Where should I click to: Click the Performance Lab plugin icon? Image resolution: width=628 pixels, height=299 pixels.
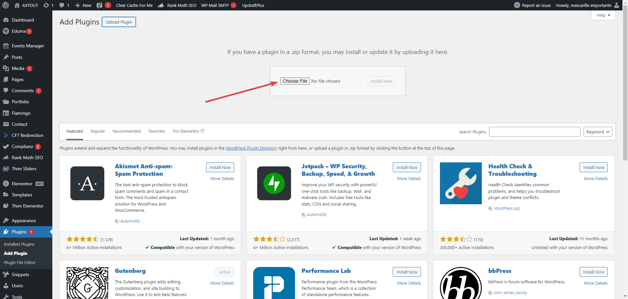pos(274,283)
